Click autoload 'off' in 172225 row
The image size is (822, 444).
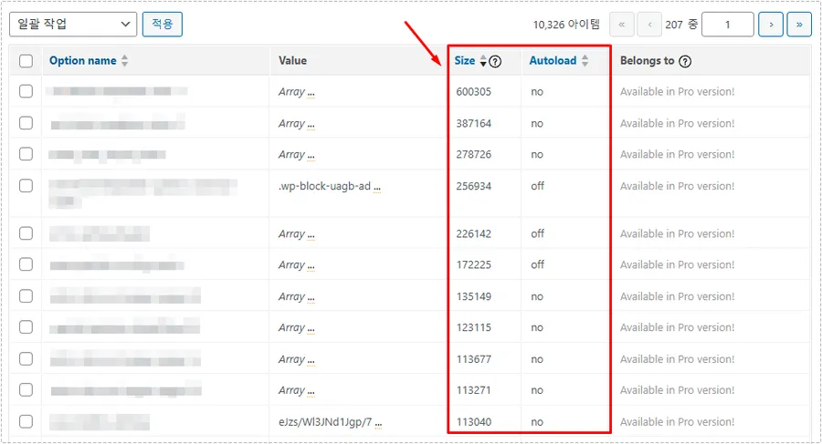537,265
